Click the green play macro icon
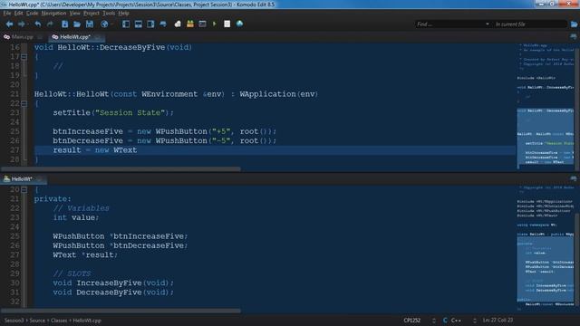580x326 pixels. [x=215, y=24]
